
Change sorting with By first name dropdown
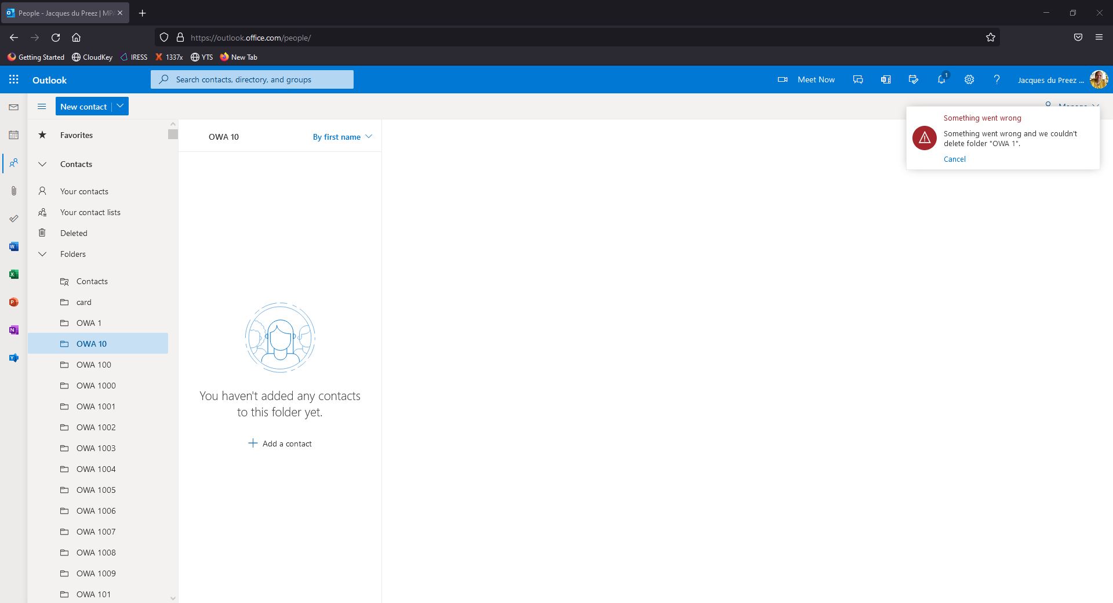coord(341,137)
